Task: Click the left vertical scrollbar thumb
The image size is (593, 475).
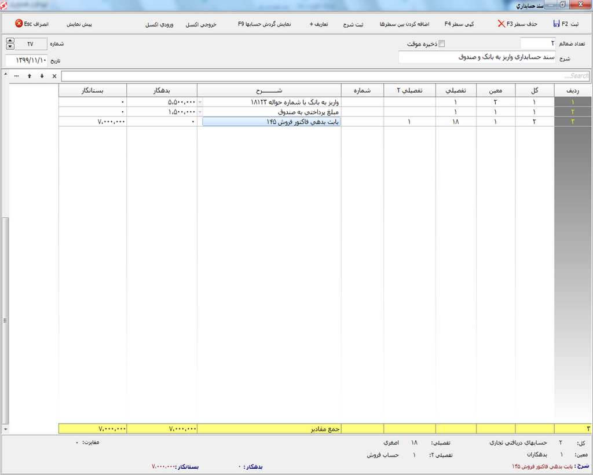Action: [x=5, y=320]
